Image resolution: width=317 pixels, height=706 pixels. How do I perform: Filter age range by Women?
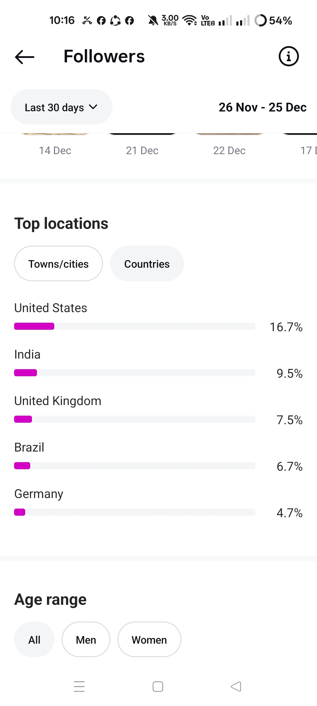(x=149, y=640)
